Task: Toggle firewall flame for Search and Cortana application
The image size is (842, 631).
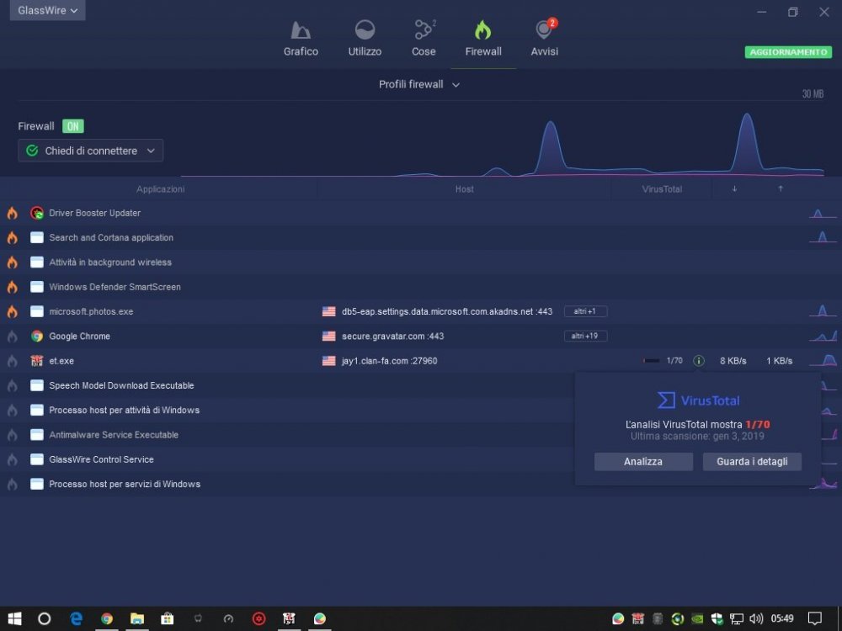Action: click(x=13, y=238)
